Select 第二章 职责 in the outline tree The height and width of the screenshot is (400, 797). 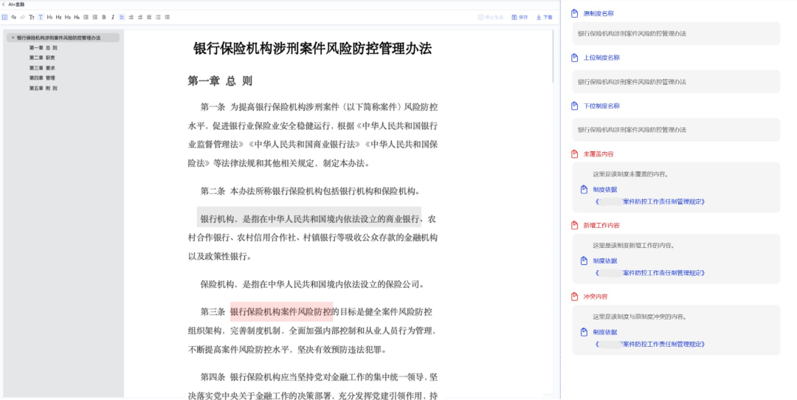42,58
